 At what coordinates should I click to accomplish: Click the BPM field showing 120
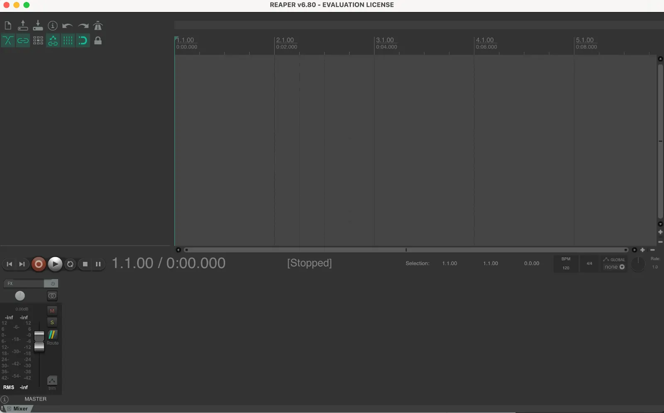click(x=566, y=268)
